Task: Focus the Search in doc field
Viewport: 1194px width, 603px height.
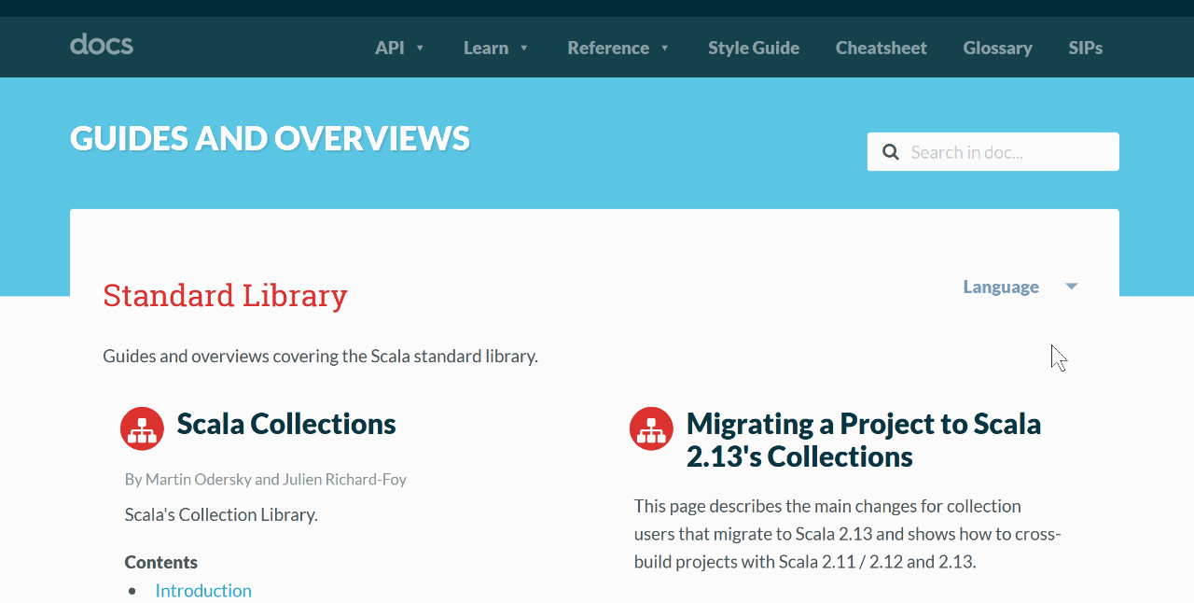Action: pos(993,151)
